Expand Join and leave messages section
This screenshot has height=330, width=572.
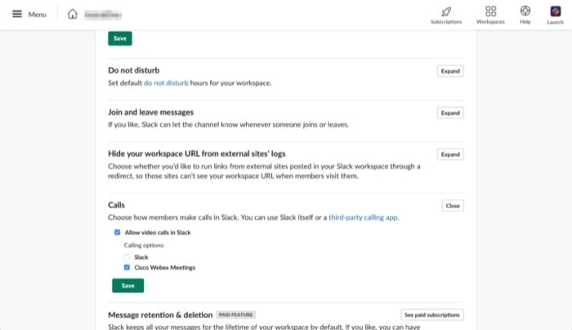[450, 113]
